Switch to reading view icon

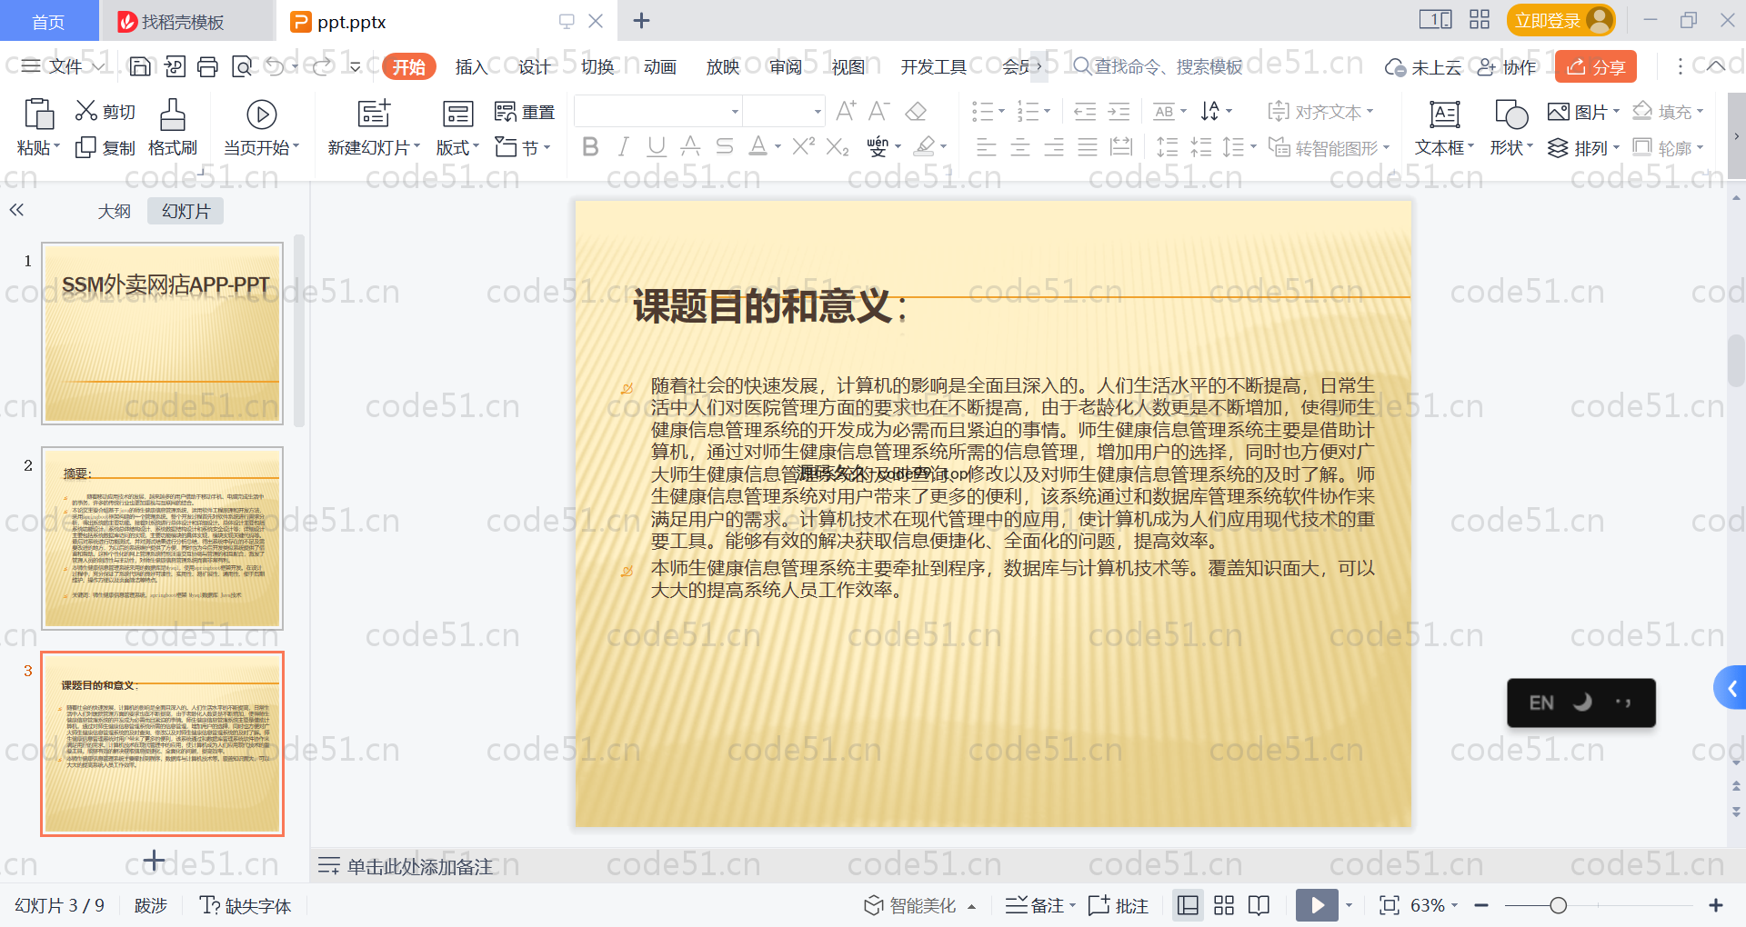(x=1259, y=905)
